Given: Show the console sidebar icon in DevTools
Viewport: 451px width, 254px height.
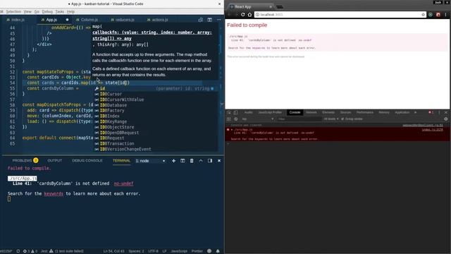Looking at the screenshot, I should coord(229,119).
